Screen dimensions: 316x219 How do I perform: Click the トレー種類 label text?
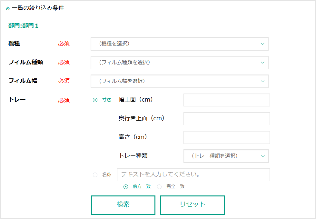point(133,156)
